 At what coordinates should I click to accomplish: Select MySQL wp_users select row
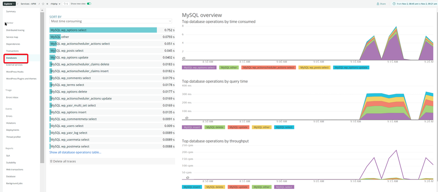(112, 126)
